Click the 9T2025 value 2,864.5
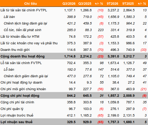Screen dimensions: 148x125 (x=129, y=10)
